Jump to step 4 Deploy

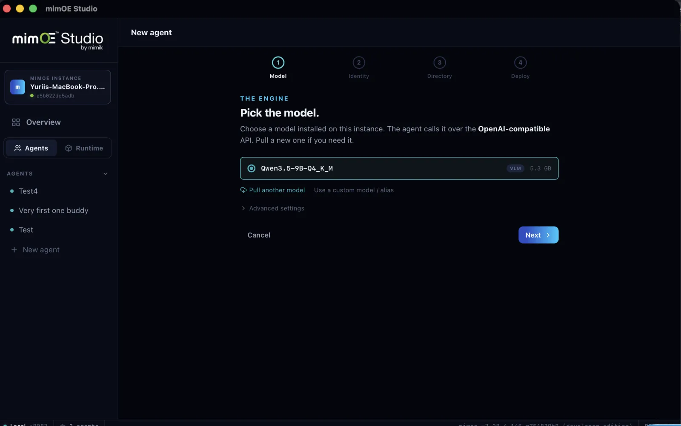520,68
